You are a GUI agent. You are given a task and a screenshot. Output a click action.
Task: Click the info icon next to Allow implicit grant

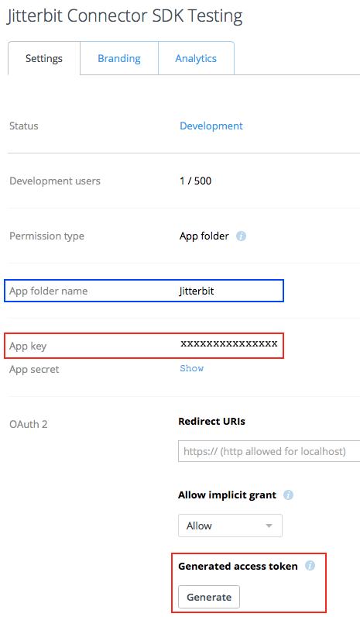(x=288, y=495)
